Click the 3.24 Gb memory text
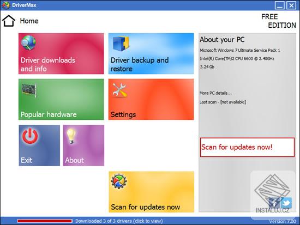 pos(207,67)
